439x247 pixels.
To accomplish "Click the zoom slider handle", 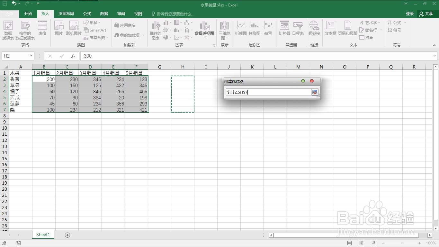I will click(x=401, y=243).
